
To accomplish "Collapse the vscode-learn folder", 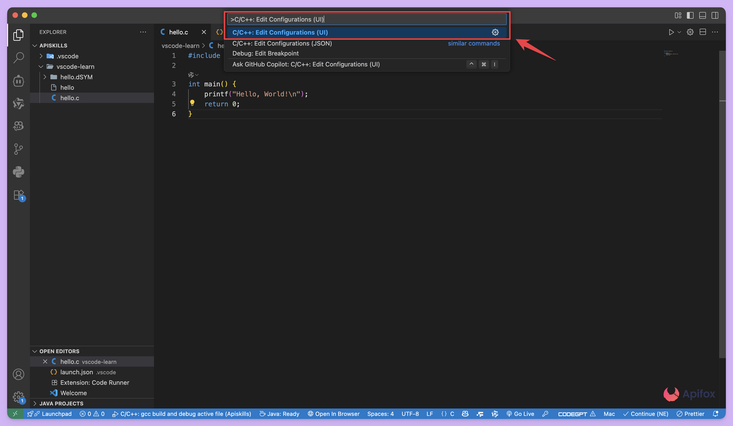I will click(41, 67).
